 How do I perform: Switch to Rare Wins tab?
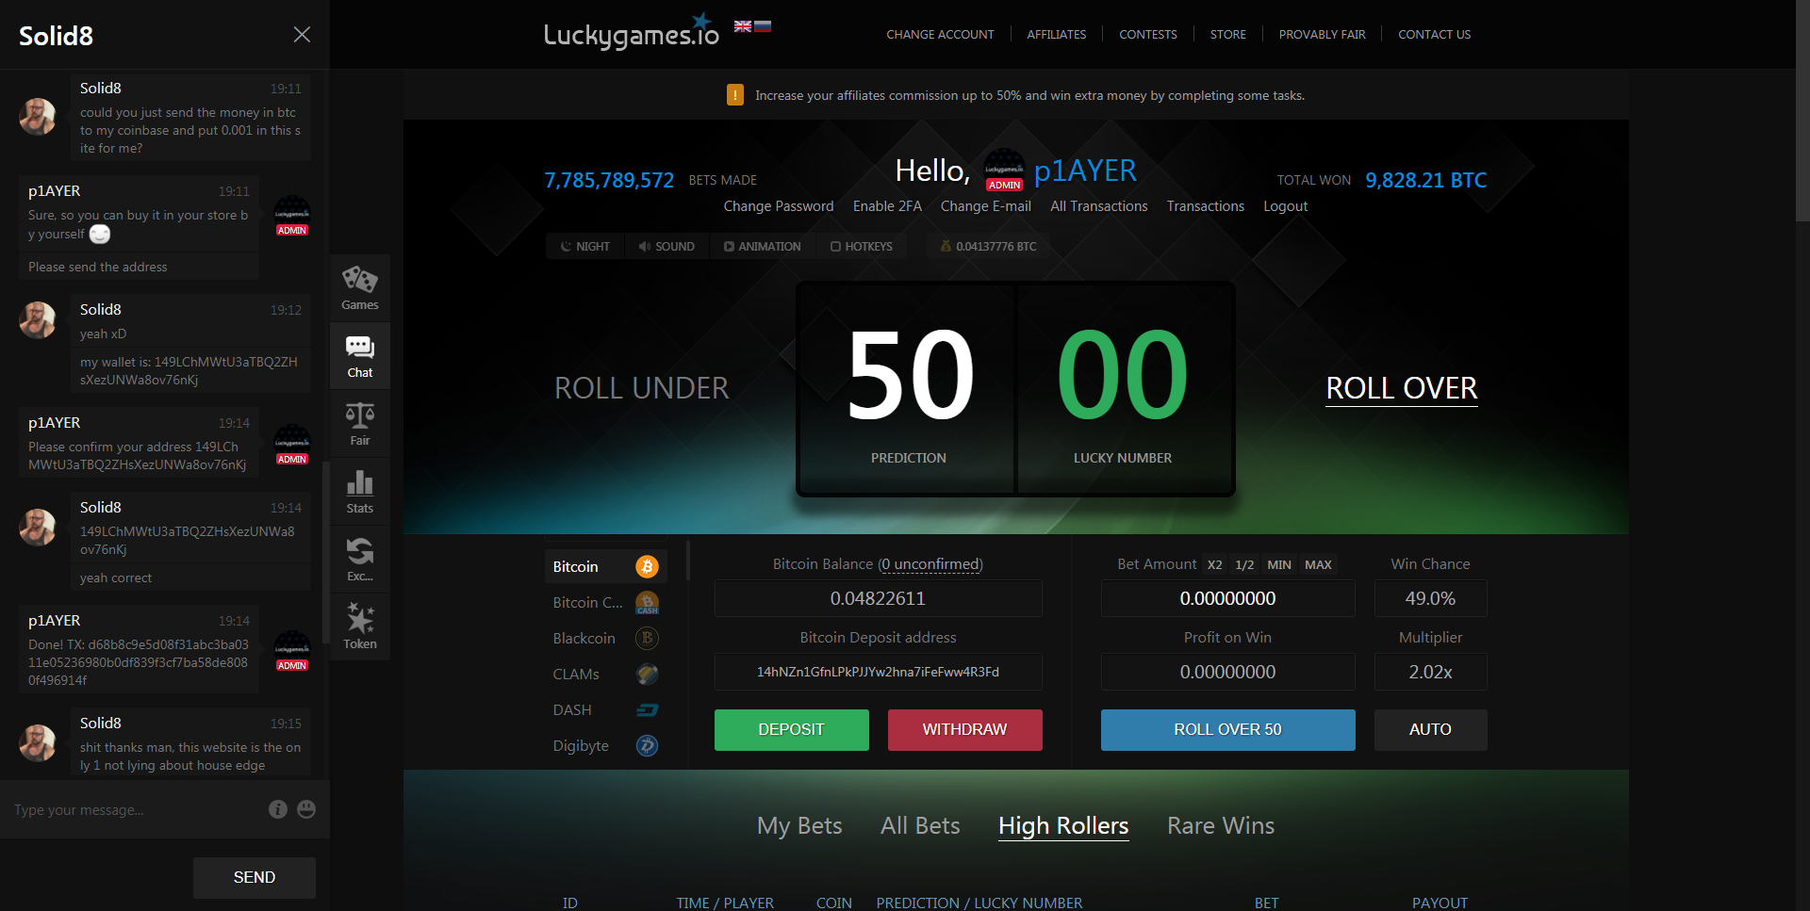[1221, 825]
